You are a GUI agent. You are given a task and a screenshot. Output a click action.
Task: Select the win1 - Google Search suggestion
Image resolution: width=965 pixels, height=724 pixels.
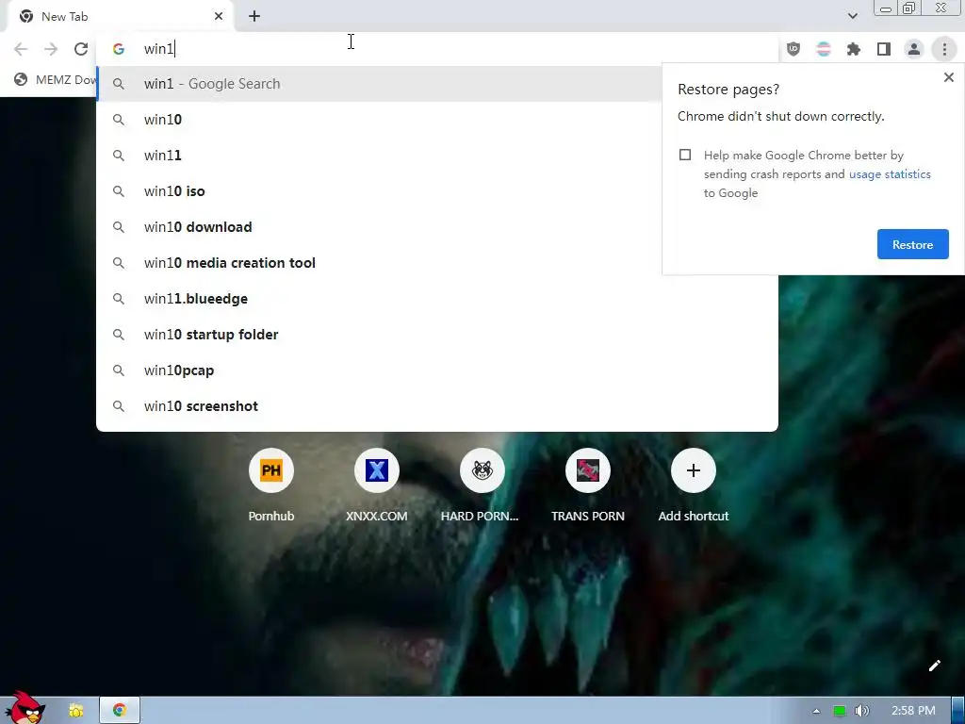380,84
